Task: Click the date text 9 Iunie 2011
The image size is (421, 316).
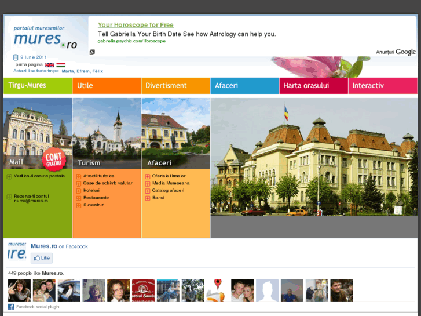Action: [x=34, y=57]
